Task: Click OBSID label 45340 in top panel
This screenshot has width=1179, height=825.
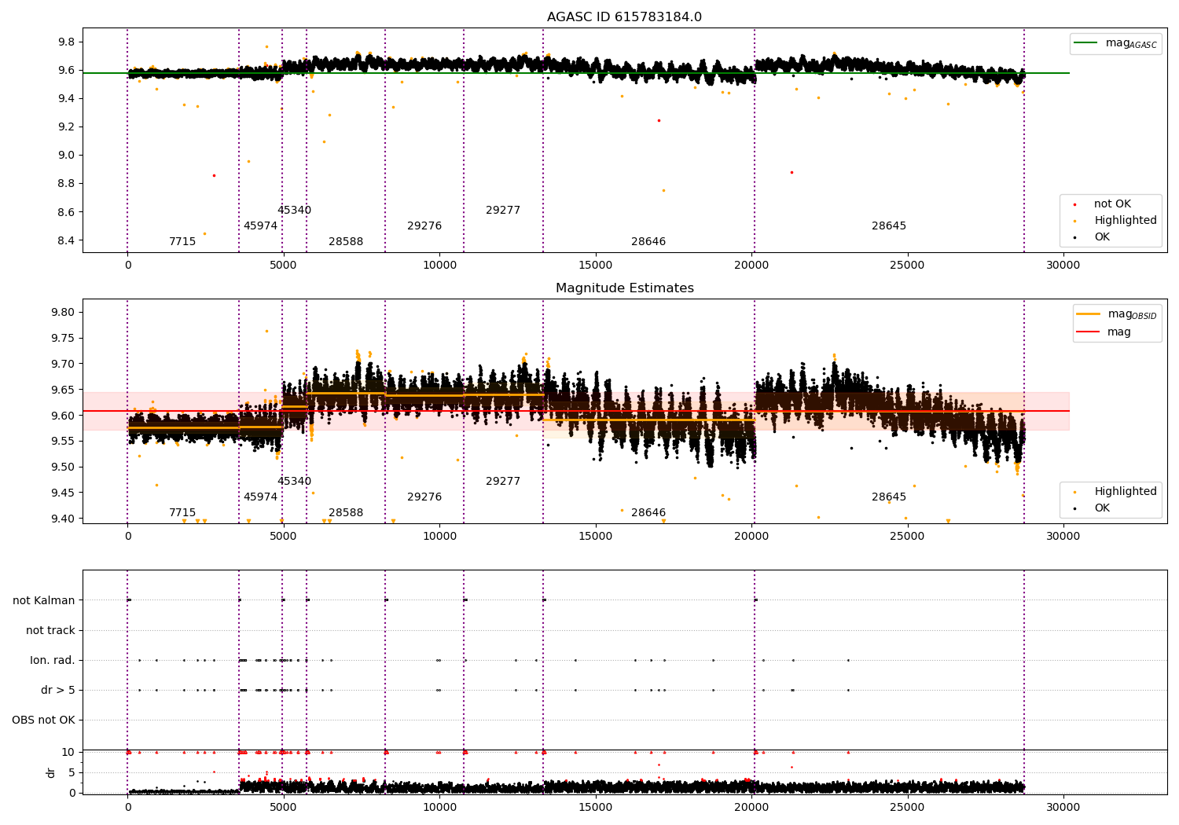Action: point(294,211)
